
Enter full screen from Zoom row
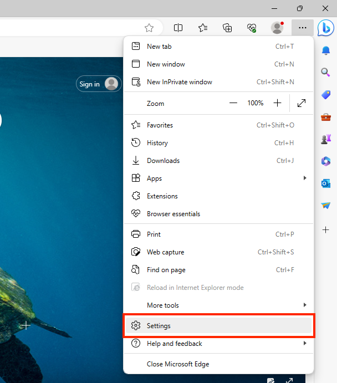302,103
